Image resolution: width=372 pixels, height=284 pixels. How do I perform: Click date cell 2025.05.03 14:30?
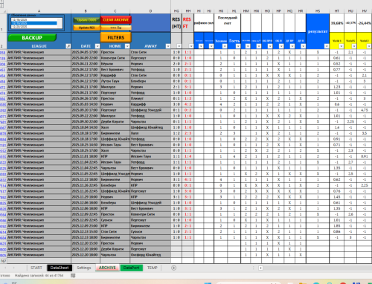[x=86, y=104]
